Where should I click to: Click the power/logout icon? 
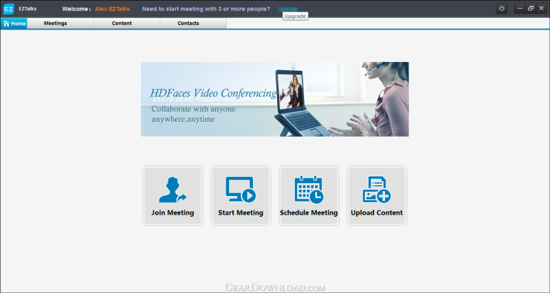click(x=502, y=9)
